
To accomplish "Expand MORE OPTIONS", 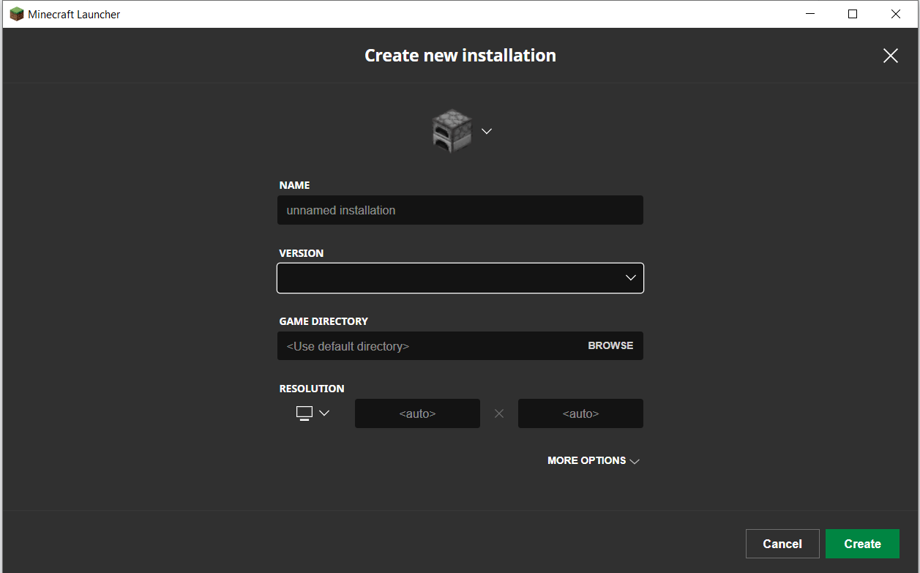I will (x=586, y=460).
